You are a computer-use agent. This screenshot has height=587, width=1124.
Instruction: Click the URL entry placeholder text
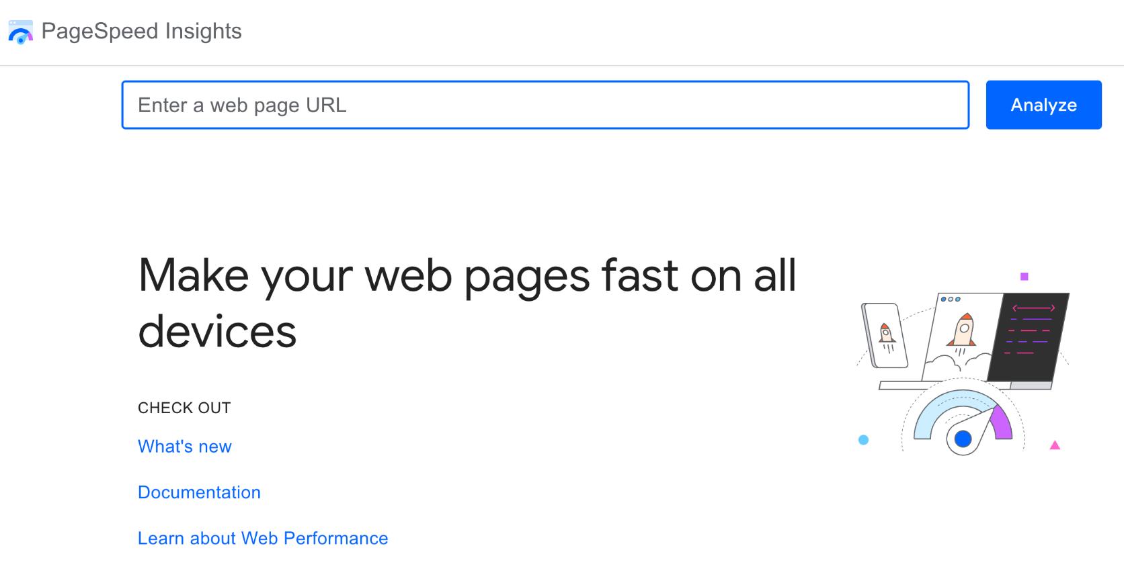[242, 105]
